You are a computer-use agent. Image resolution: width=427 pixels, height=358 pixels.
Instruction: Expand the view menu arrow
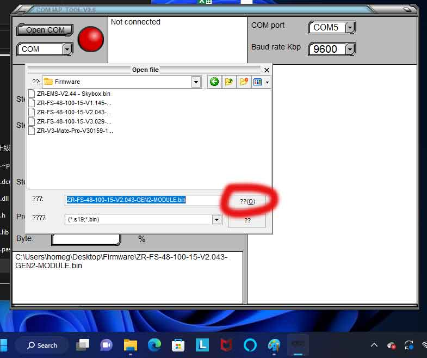point(268,82)
